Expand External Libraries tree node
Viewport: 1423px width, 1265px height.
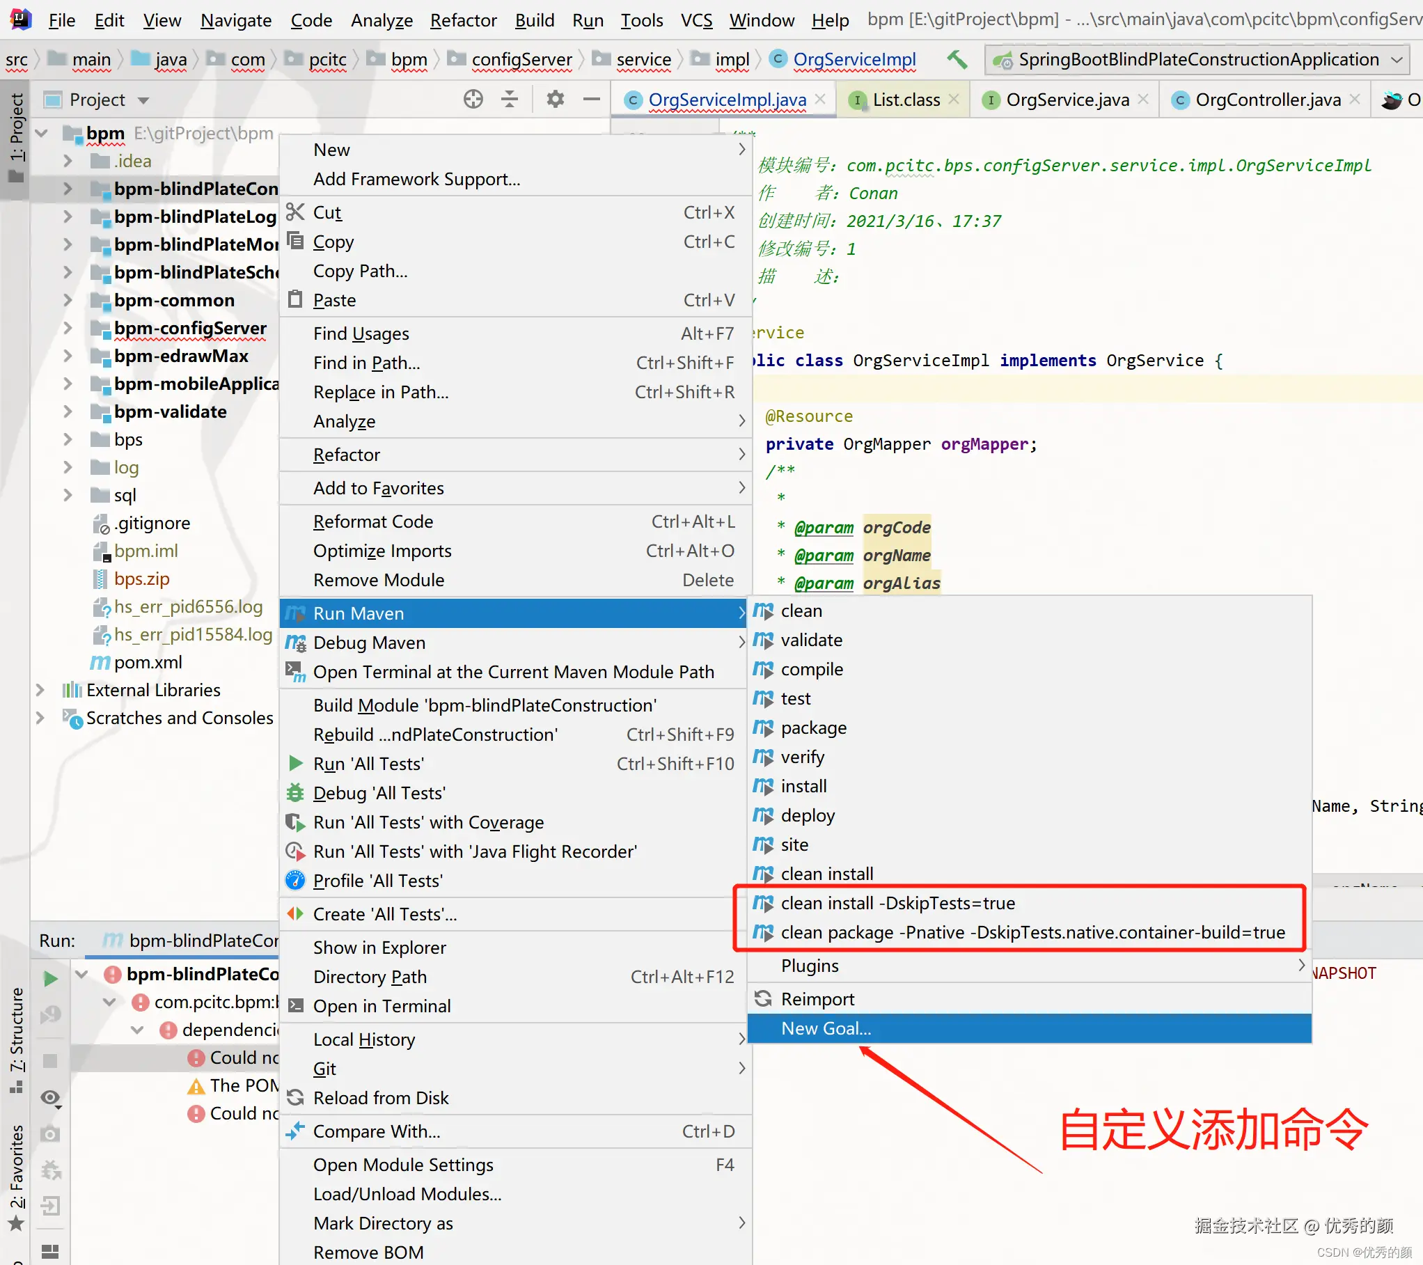tap(40, 690)
